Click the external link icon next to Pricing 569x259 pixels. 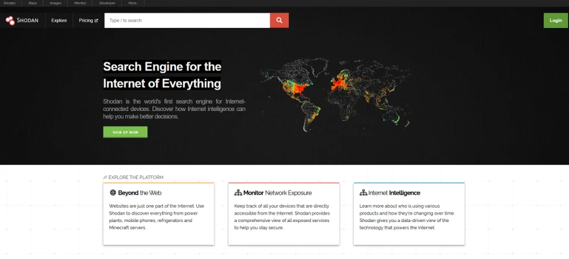pyautogui.click(x=96, y=20)
